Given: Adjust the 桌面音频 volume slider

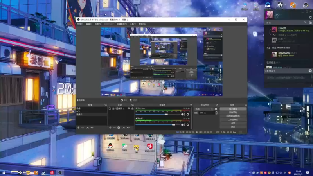Looking at the screenshot, I should (158, 125).
